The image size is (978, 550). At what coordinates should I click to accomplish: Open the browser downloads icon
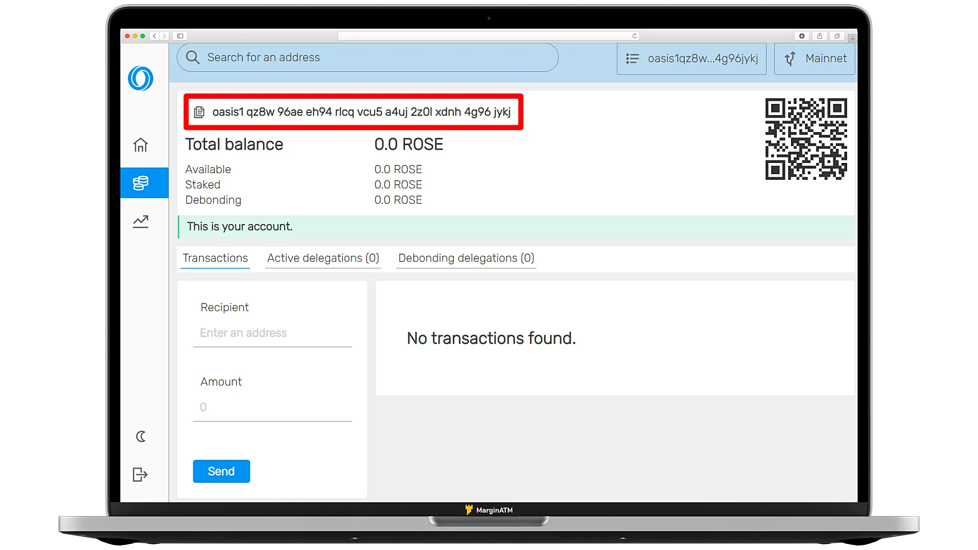(x=802, y=36)
